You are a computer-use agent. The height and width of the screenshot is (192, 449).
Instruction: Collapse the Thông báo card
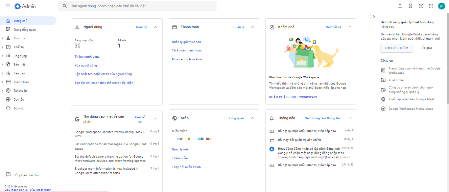(x=350, y=118)
